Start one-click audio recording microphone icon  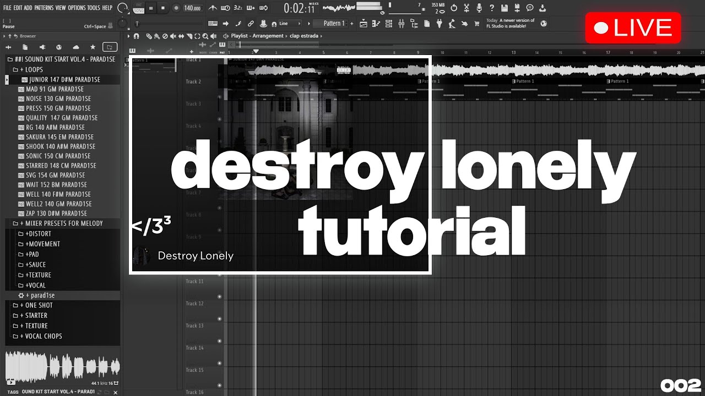[x=479, y=8]
